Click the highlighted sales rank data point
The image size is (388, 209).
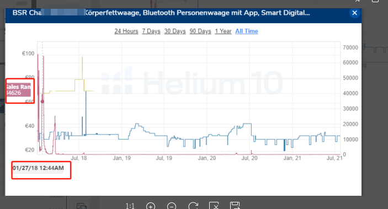42,101
